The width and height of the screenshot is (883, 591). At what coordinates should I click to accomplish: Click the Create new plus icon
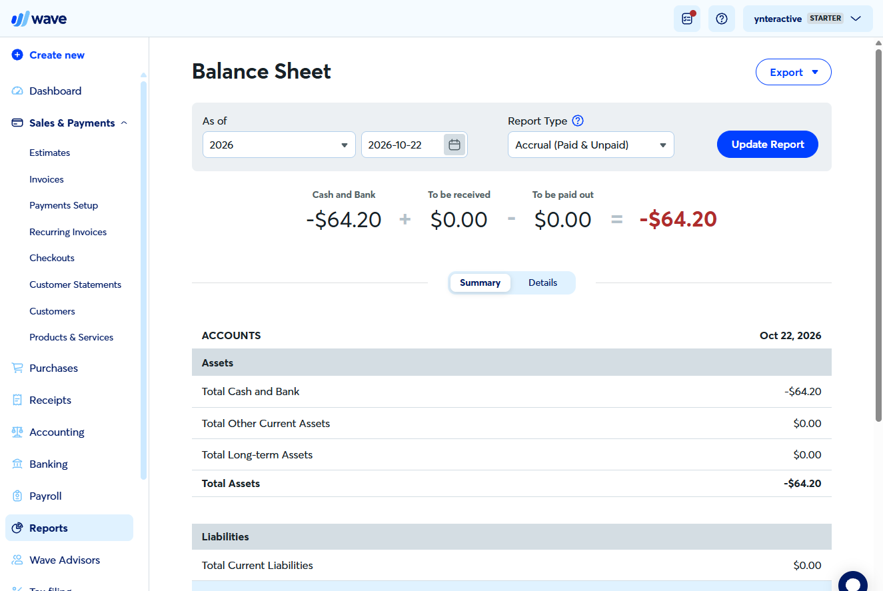(17, 55)
